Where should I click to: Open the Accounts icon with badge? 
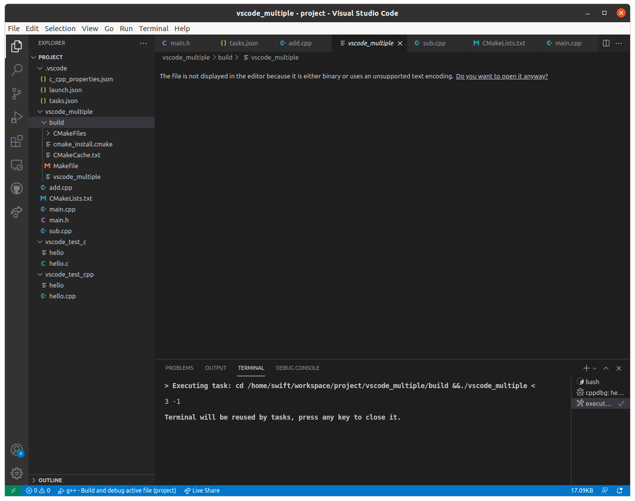coord(17,450)
